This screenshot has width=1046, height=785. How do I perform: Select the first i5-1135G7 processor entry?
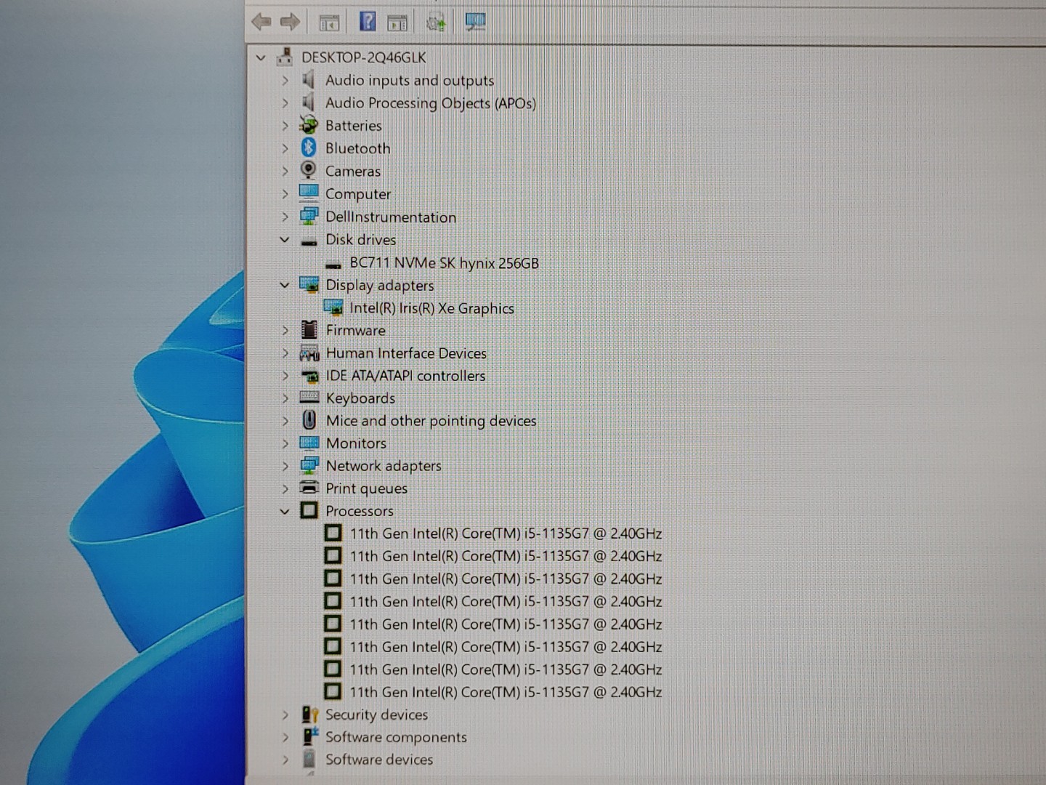[x=506, y=534]
